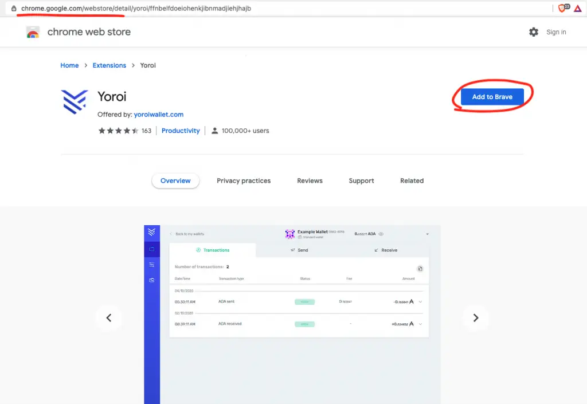
Task: Click 'Number of transactions' label
Action: click(x=199, y=266)
